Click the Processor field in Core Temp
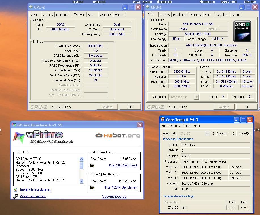Image resolution: width=260 pixels, height=215 pixels. tap(215, 162)
